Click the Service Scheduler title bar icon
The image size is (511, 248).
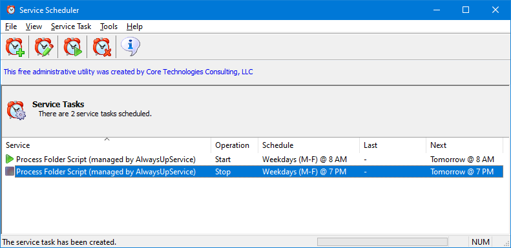[x=11, y=10]
